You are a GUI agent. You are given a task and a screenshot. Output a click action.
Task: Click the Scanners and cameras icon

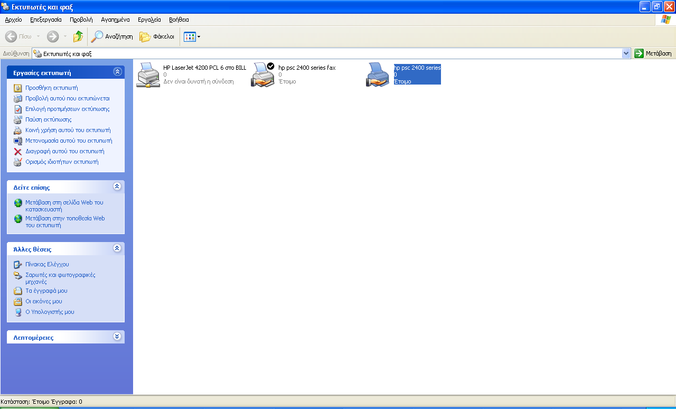(x=18, y=275)
